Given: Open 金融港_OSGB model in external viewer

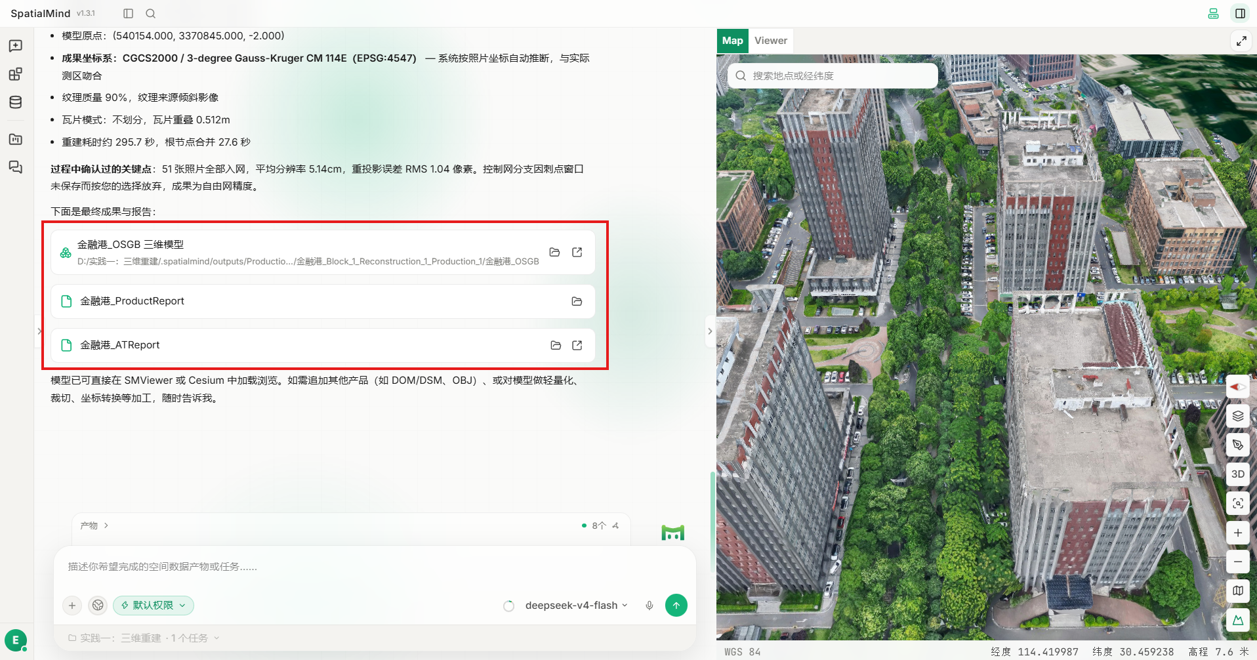Looking at the screenshot, I should (x=577, y=252).
